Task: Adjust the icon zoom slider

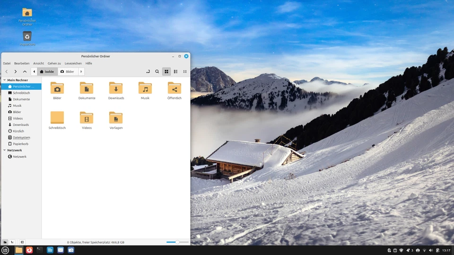Action: point(177,242)
